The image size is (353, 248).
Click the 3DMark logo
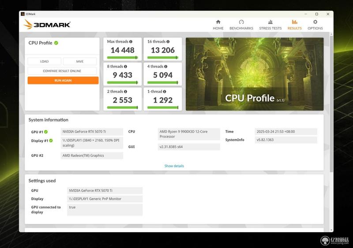47,24
